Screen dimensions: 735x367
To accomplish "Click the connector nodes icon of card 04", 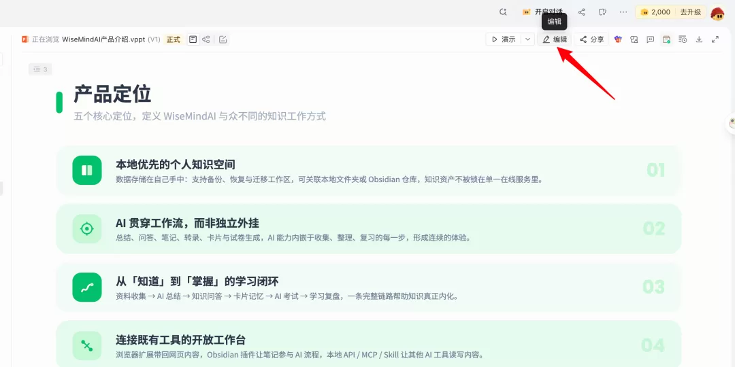I will tap(86, 345).
